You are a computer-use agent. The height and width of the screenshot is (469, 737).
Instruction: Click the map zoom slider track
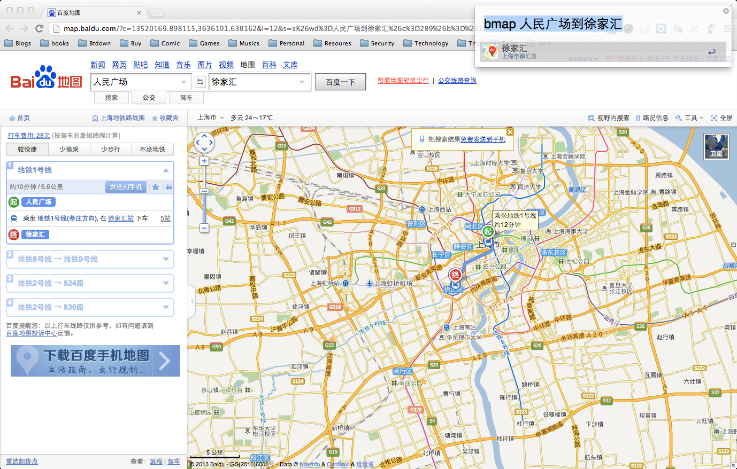click(204, 194)
